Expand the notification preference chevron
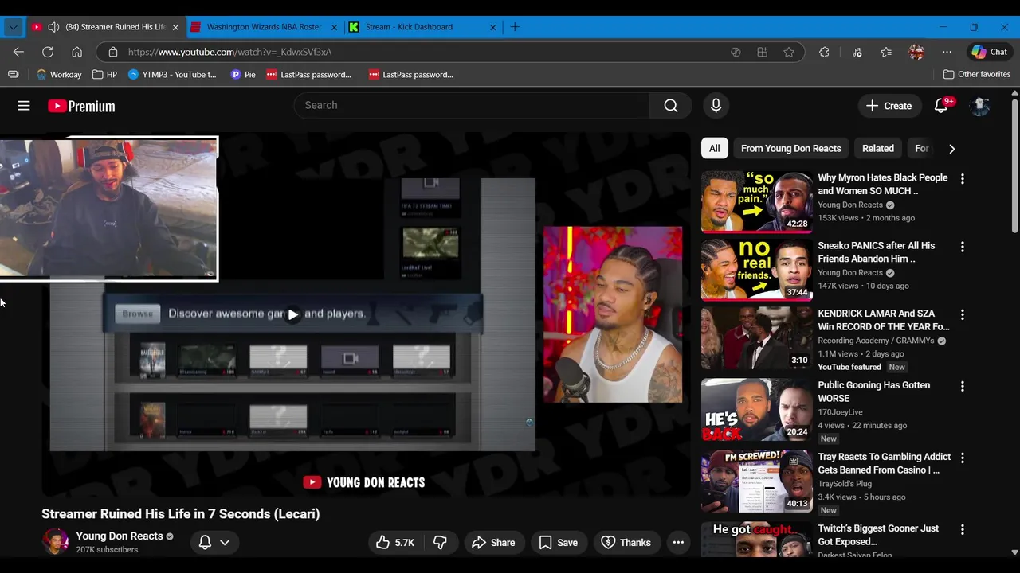Image resolution: width=1020 pixels, height=573 pixels. pos(225,543)
